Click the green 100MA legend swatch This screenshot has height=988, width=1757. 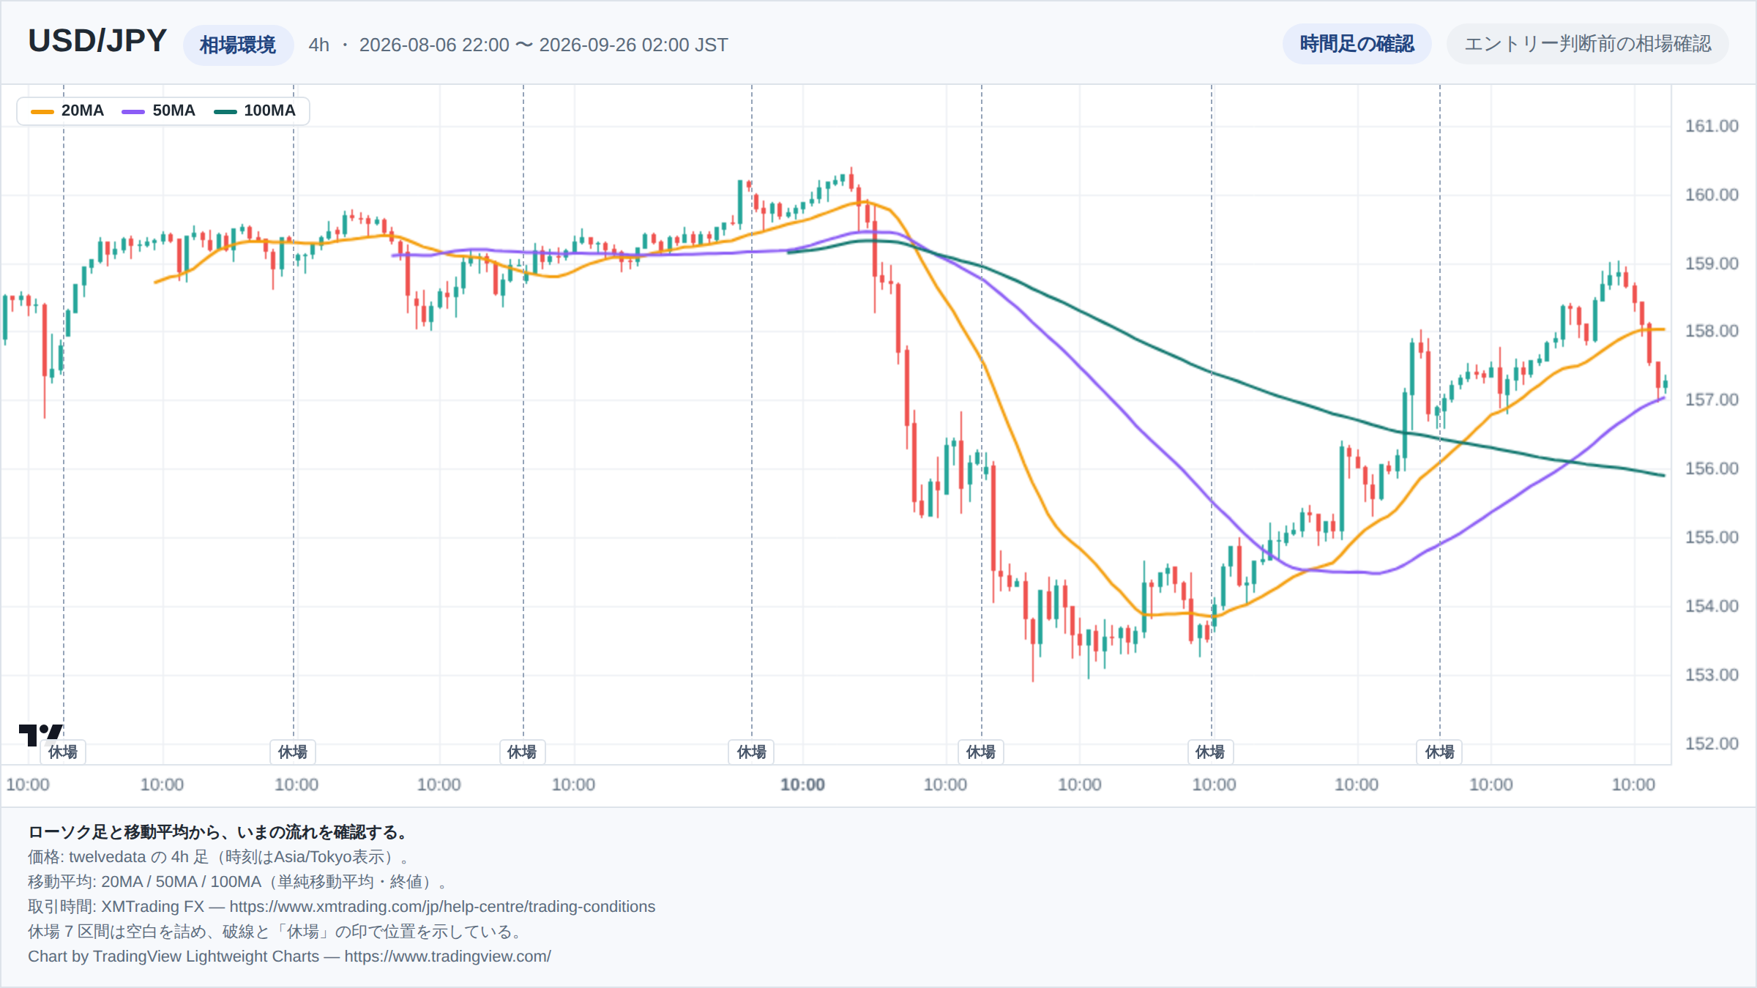225,111
